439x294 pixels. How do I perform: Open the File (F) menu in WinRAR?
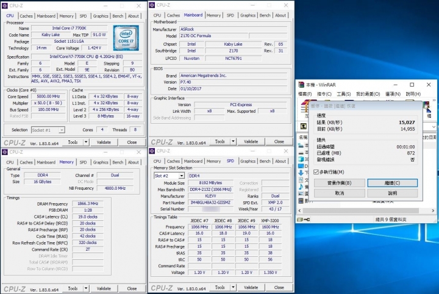305,94
